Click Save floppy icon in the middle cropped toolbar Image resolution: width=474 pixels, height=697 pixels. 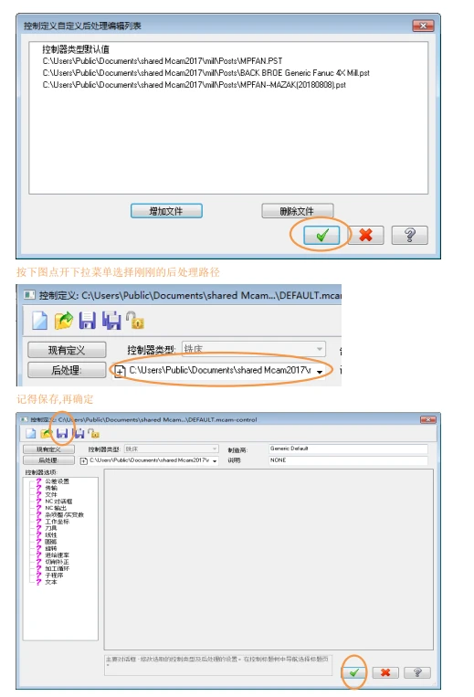pyautogui.click(x=87, y=321)
